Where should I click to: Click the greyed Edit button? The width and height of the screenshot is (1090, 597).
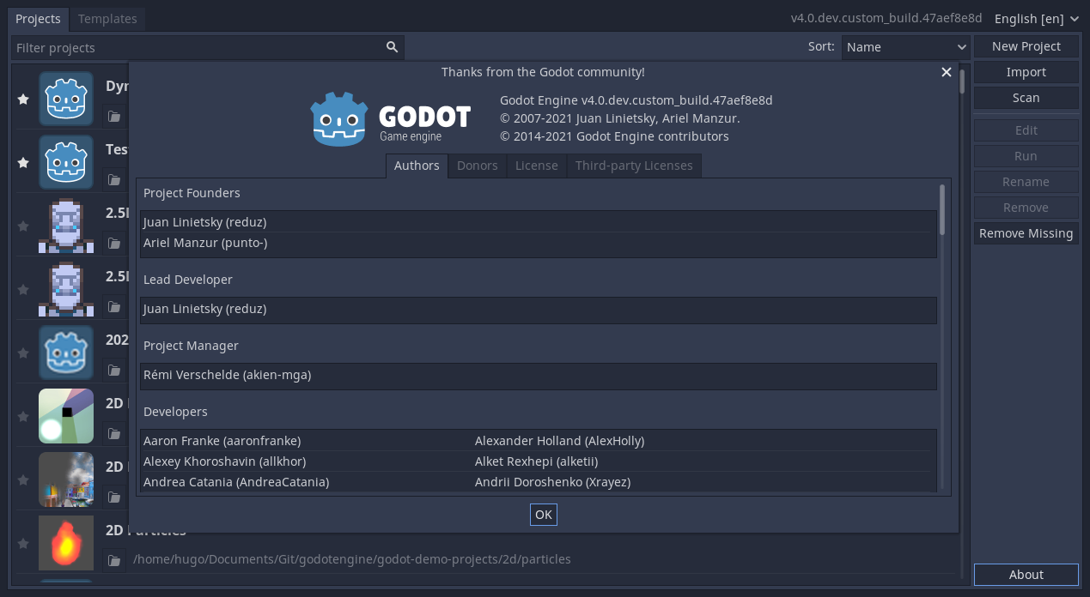coord(1026,130)
